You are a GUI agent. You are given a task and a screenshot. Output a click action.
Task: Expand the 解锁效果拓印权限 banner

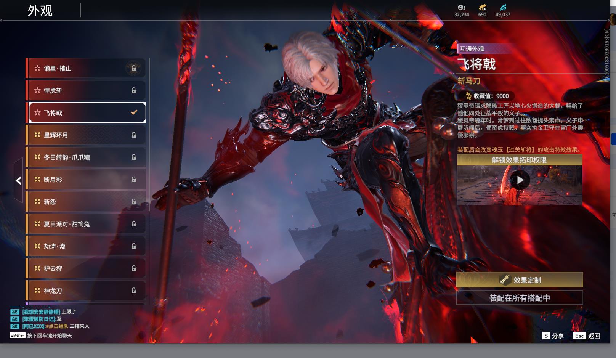(519, 160)
